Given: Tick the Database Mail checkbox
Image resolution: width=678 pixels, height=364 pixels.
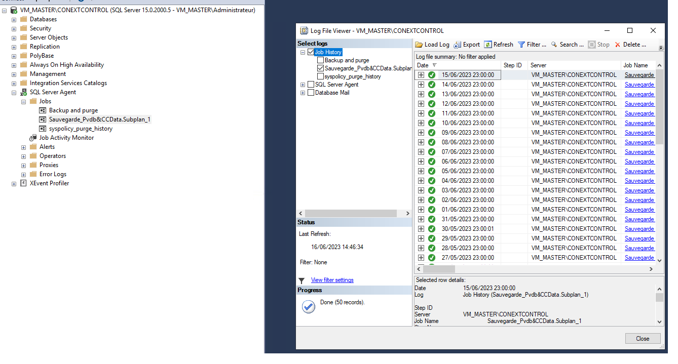Looking at the screenshot, I should (x=311, y=93).
